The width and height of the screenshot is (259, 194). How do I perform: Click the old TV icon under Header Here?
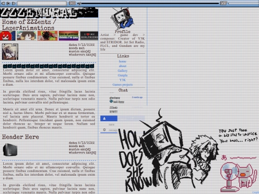tap(10, 149)
